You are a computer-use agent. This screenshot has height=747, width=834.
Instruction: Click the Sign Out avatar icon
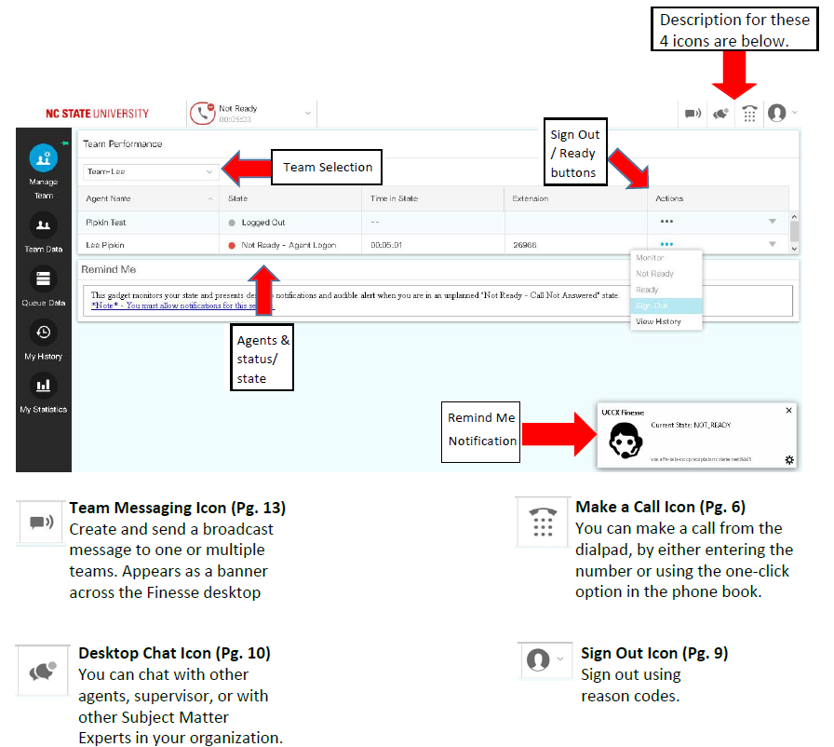coord(778,113)
